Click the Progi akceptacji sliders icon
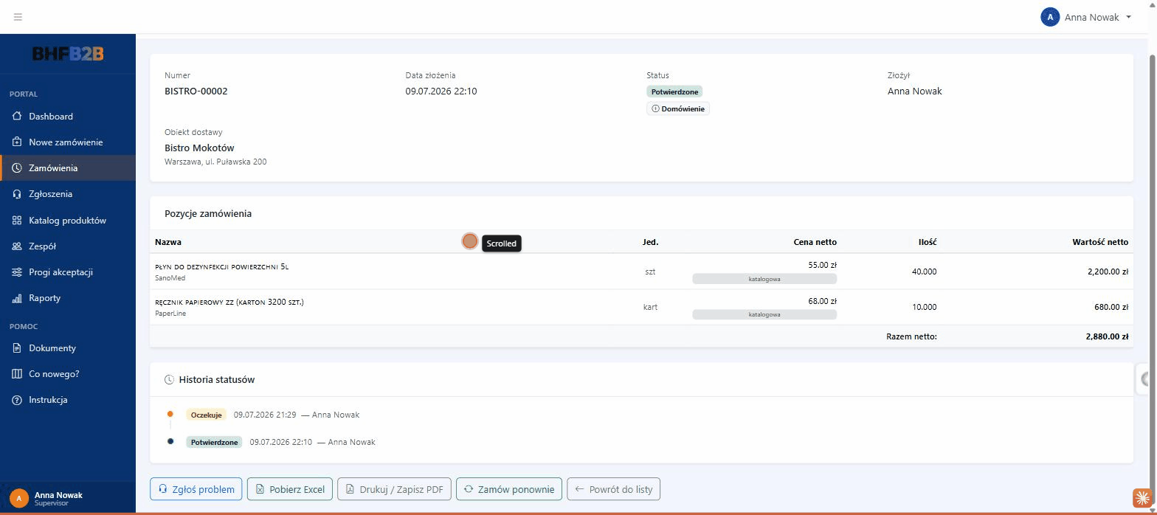Image resolution: width=1157 pixels, height=515 pixels. click(x=17, y=272)
